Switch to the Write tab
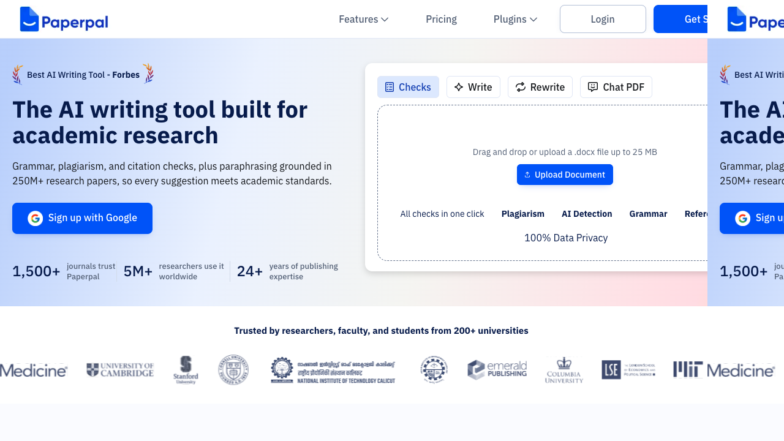This screenshot has width=784, height=441. (x=473, y=87)
